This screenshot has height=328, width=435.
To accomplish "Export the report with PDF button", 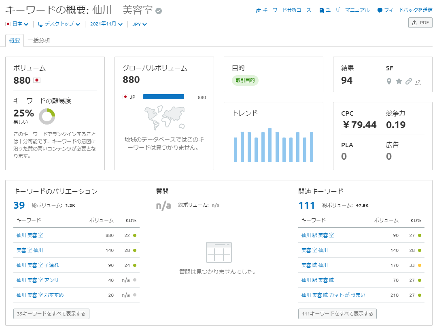I will (x=420, y=23).
